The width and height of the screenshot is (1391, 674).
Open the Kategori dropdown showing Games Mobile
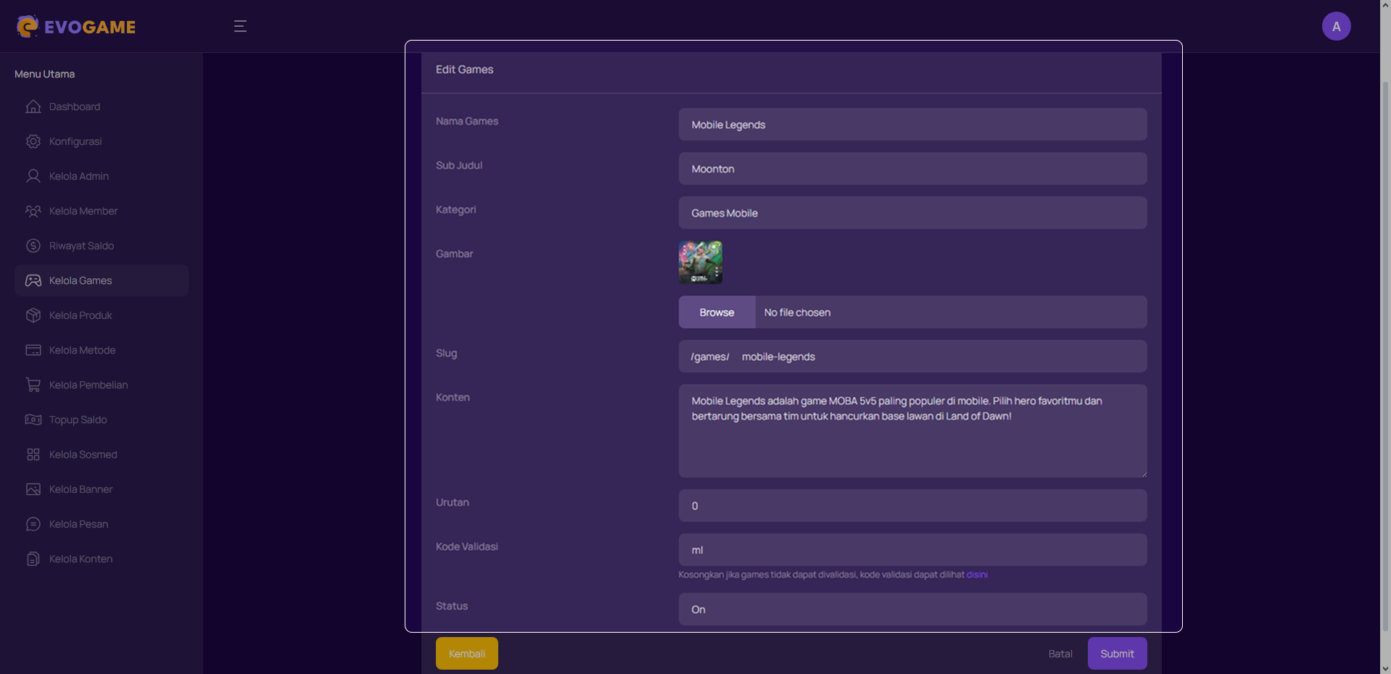point(912,213)
